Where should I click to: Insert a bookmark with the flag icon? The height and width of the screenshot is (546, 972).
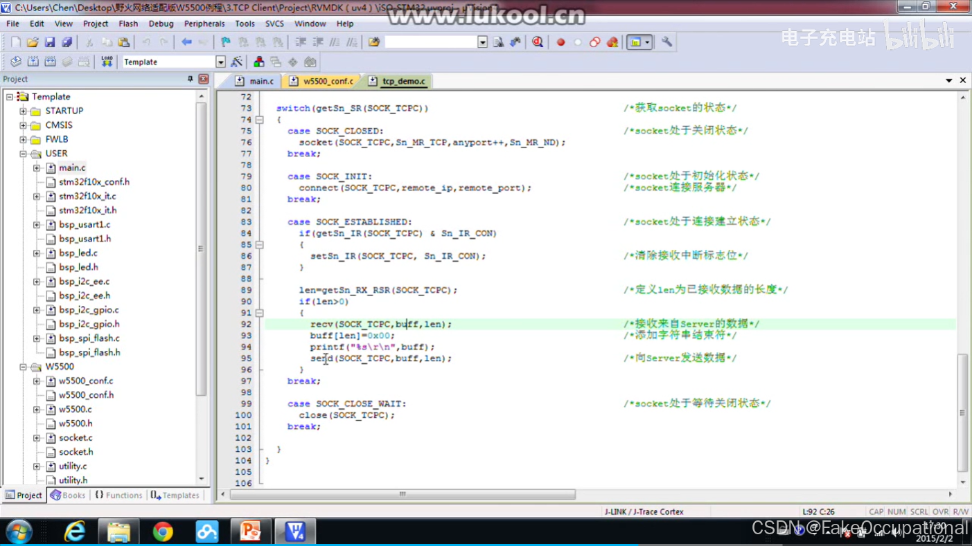[226, 42]
